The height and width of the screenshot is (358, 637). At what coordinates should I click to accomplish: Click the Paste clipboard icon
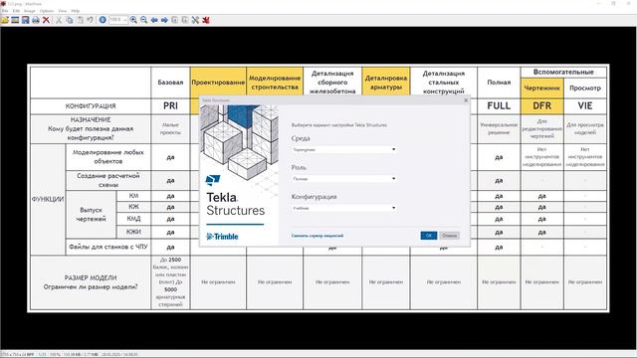click(x=80, y=20)
